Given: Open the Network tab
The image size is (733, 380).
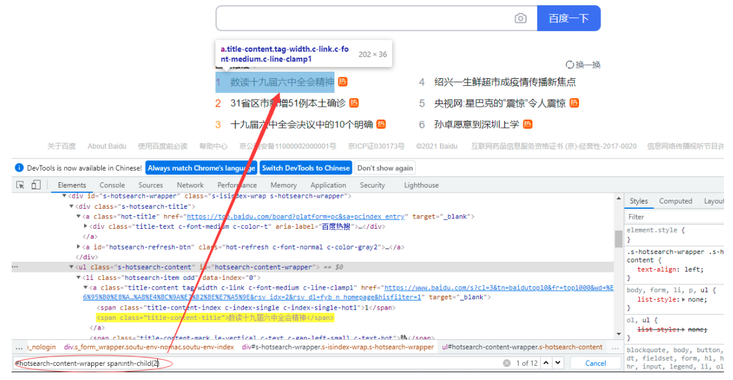Looking at the screenshot, I should pyautogui.click(x=190, y=185).
